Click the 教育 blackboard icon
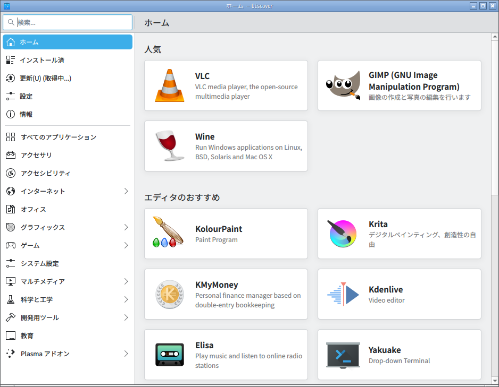 (x=11, y=336)
